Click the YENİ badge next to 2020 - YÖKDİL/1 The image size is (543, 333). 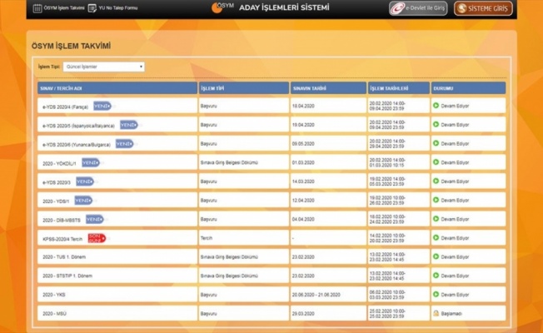tap(90, 162)
